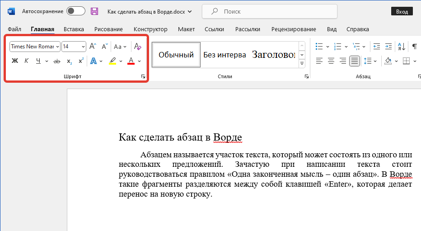Apply superscript formatting
This screenshot has width=421, height=231.
point(81,61)
